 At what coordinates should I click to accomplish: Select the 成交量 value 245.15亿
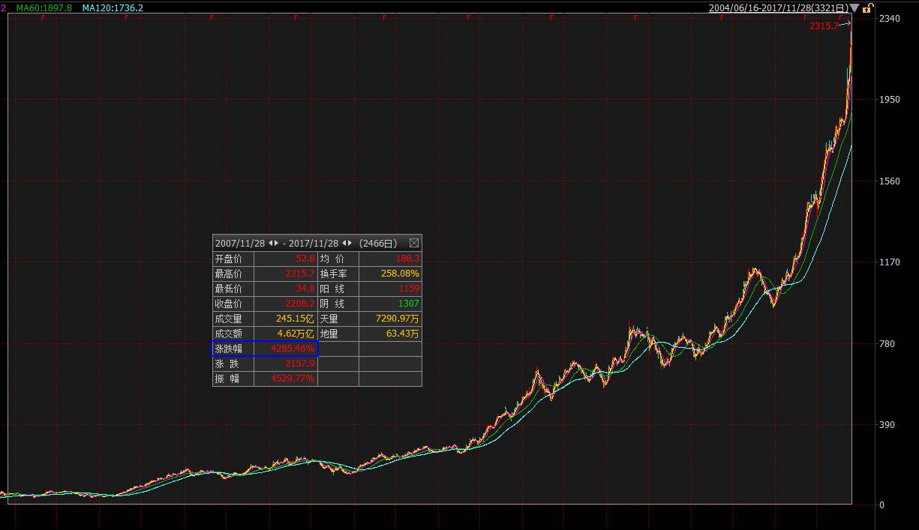(296, 319)
